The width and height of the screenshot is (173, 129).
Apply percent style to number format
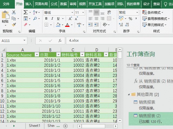tap(130, 19)
